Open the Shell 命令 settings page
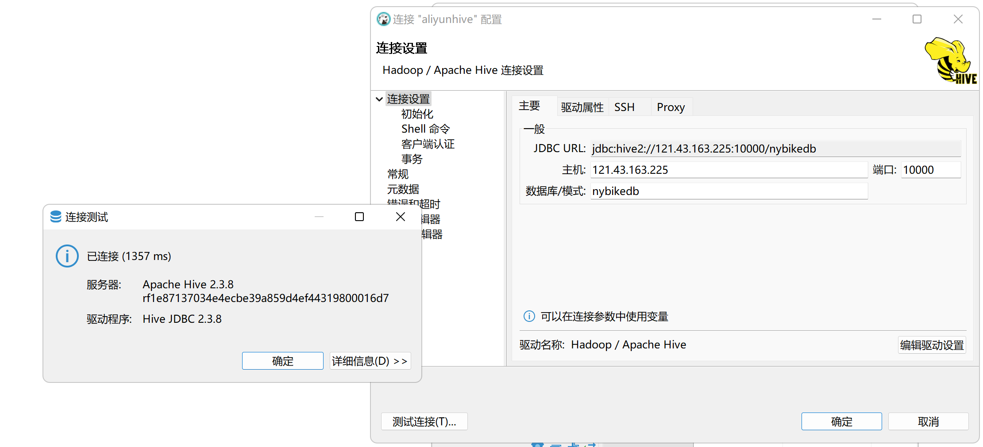 coord(425,129)
